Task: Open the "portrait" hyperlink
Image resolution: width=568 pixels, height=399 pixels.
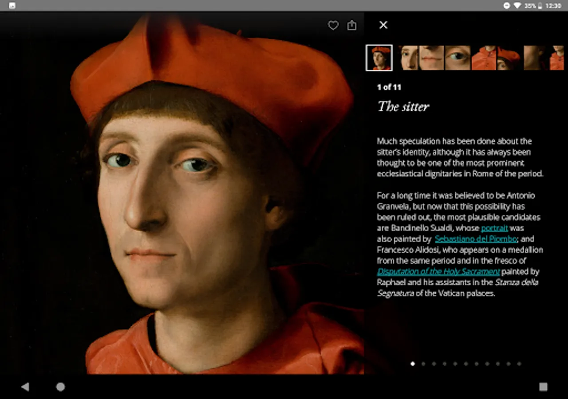Action: click(494, 228)
